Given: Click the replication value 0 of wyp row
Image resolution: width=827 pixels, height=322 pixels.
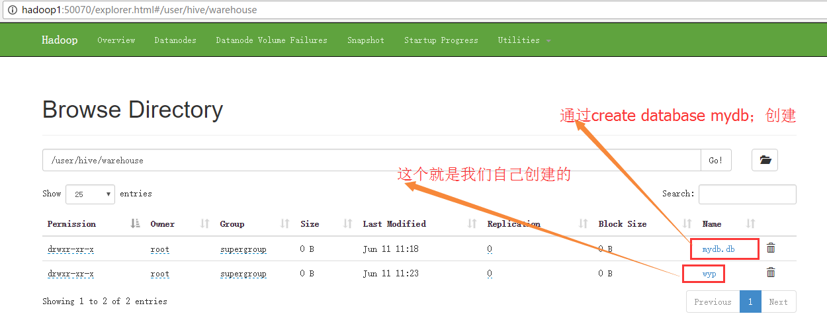Looking at the screenshot, I should [x=490, y=274].
